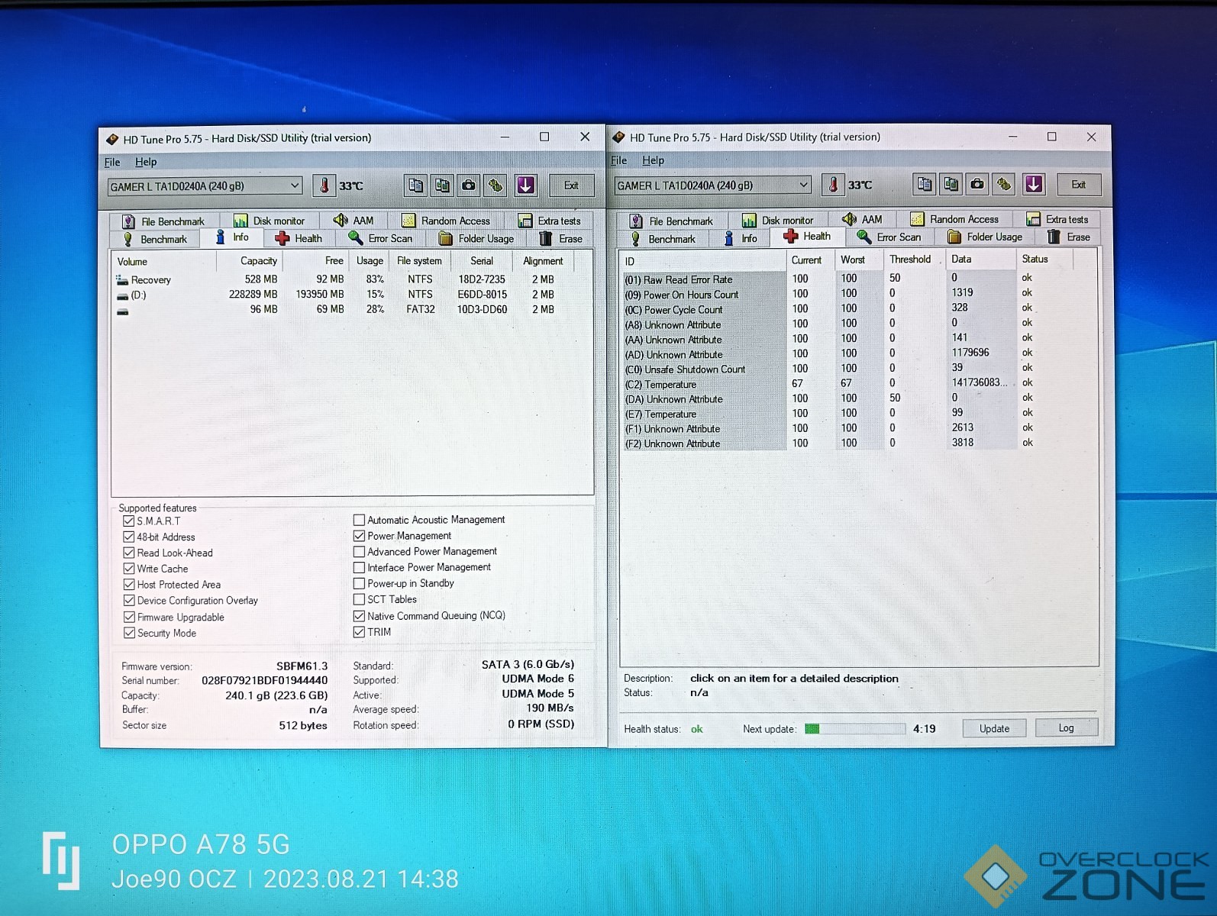Open drive selector dropdown in right window
Image resolution: width=1217 pixels, height=916 pixels.
(712, 185)
